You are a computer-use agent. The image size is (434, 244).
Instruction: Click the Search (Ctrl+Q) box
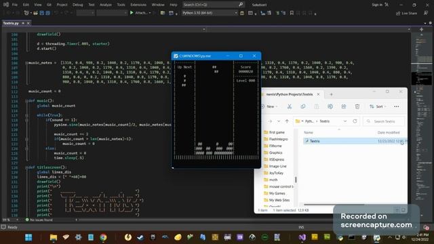pyautogui.click(x=214, y=5)
